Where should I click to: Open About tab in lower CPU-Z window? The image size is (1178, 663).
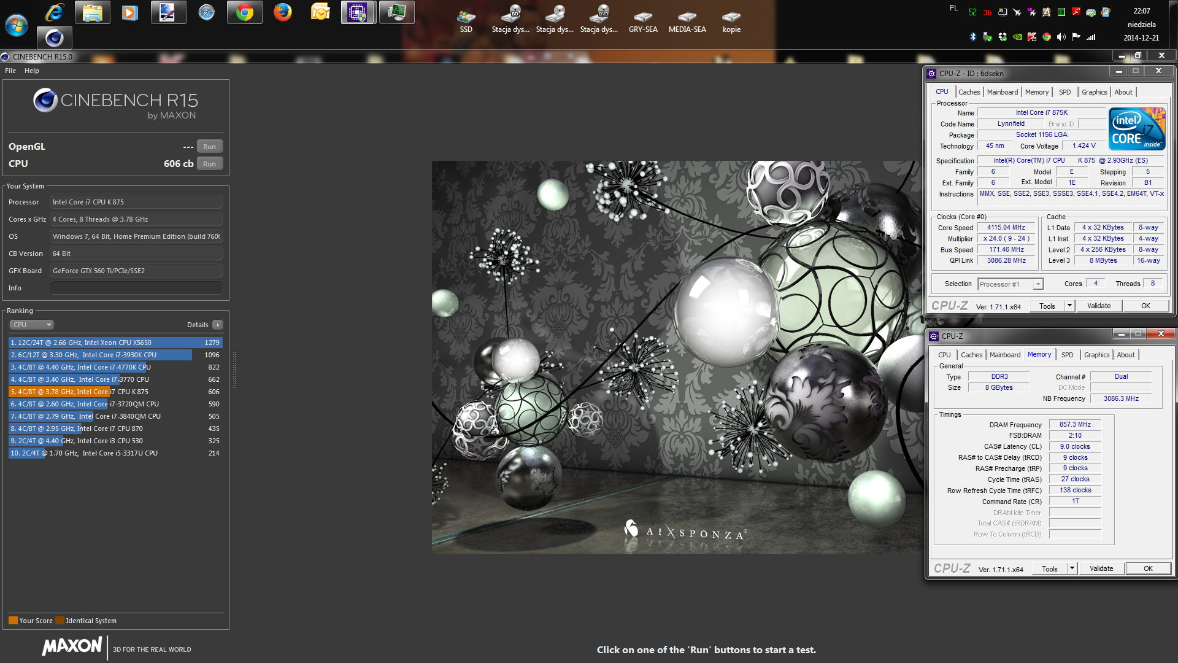tap(1126, 355)
